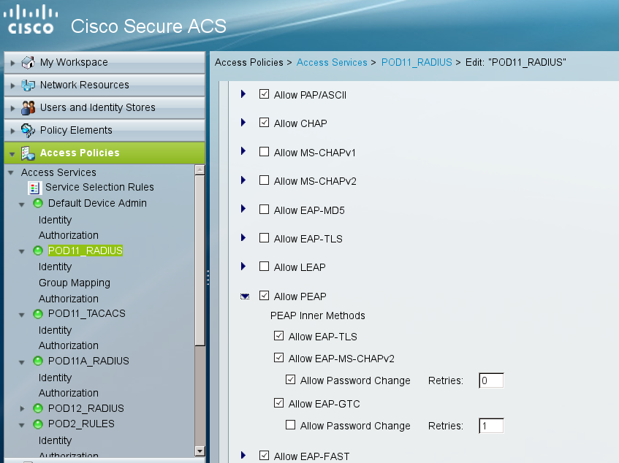The image size is (619, 463).
Task: Click the pane splitter handle dots
Action: tap(208, 278)
